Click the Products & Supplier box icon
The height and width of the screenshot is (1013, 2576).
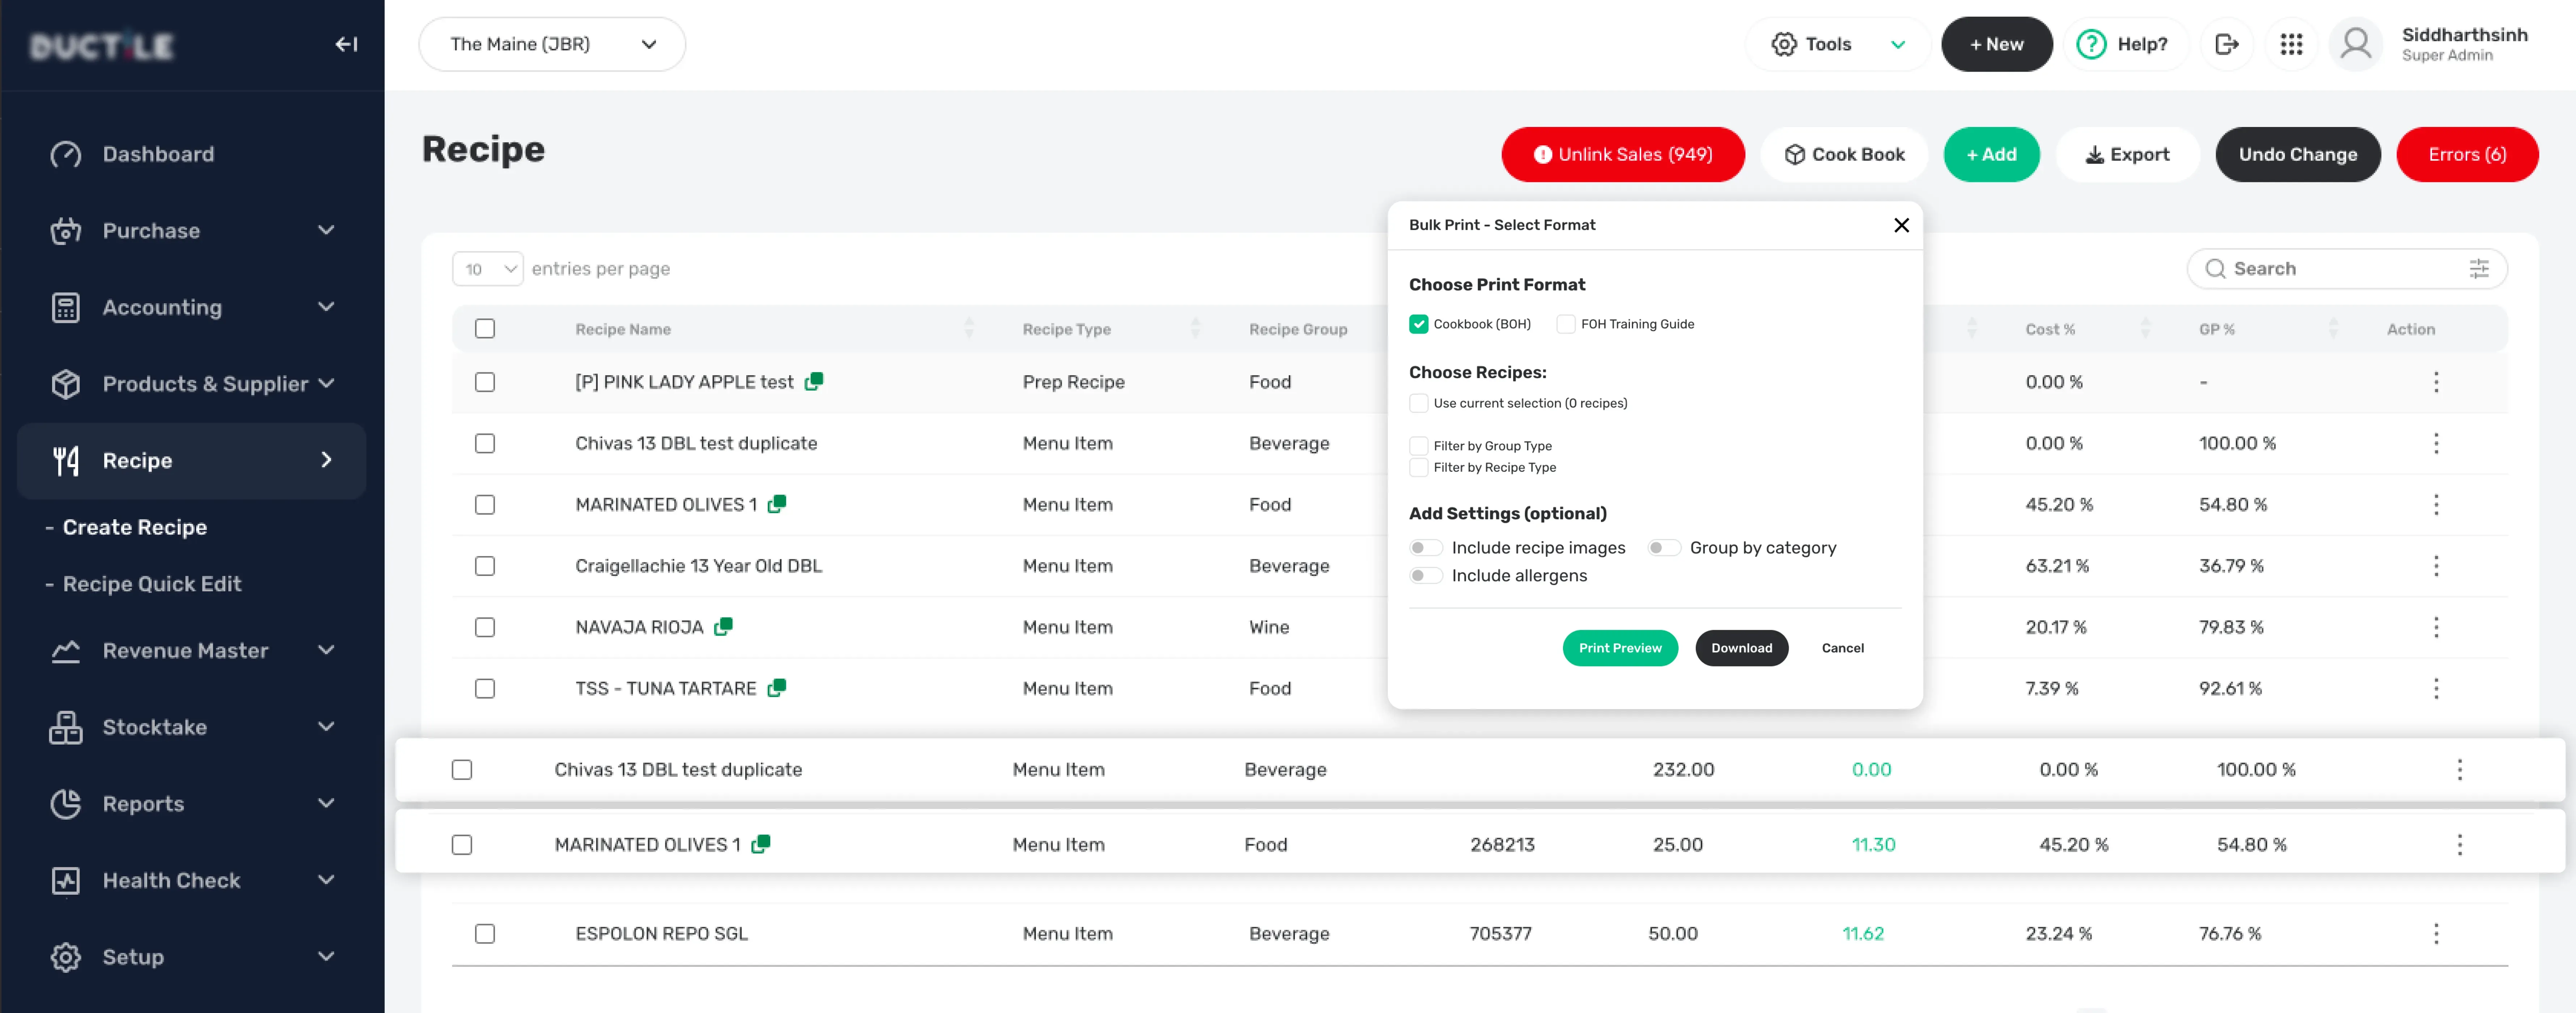(66, 384)
